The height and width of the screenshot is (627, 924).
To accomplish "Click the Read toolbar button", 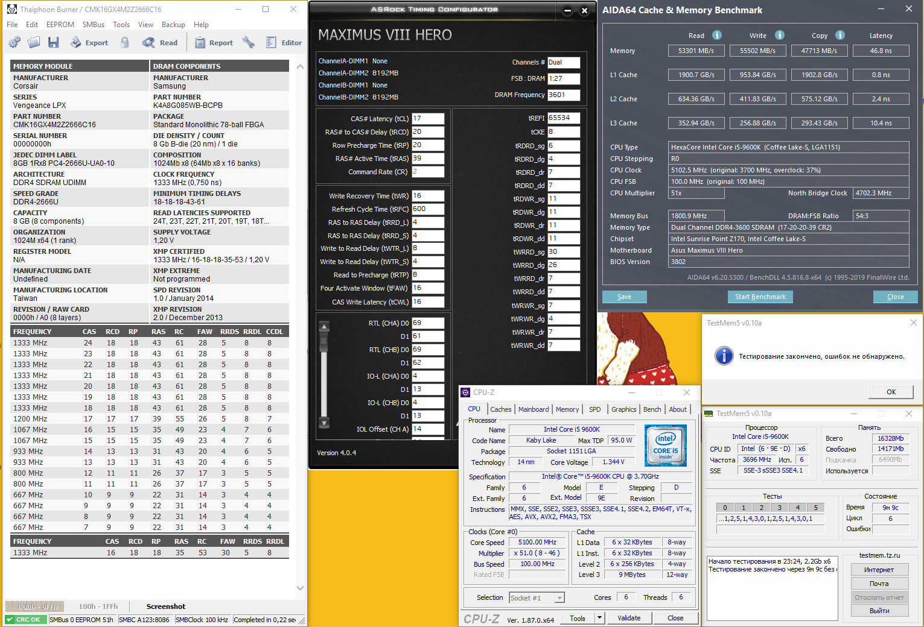I will 160,43.
